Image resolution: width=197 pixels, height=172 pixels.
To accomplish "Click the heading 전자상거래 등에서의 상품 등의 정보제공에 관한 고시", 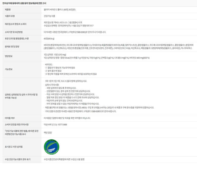I will [24, 3].
